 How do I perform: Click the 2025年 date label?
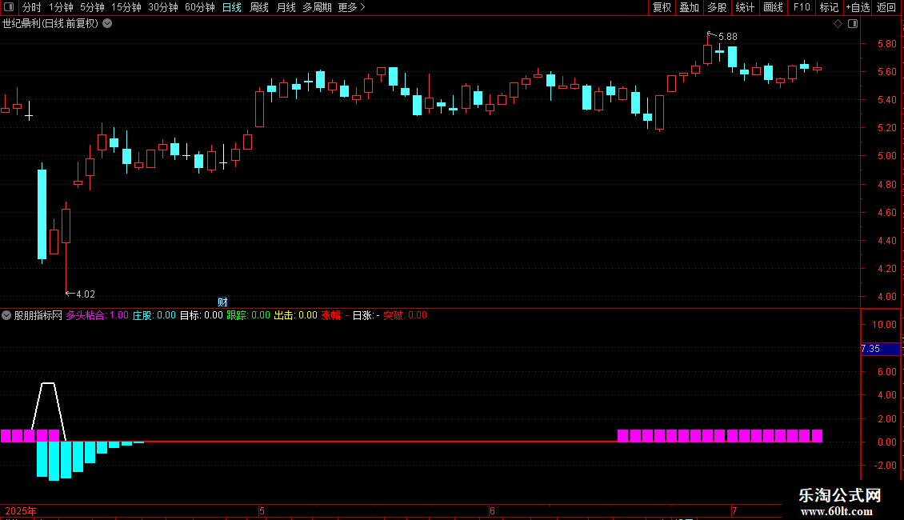point(21,510)
